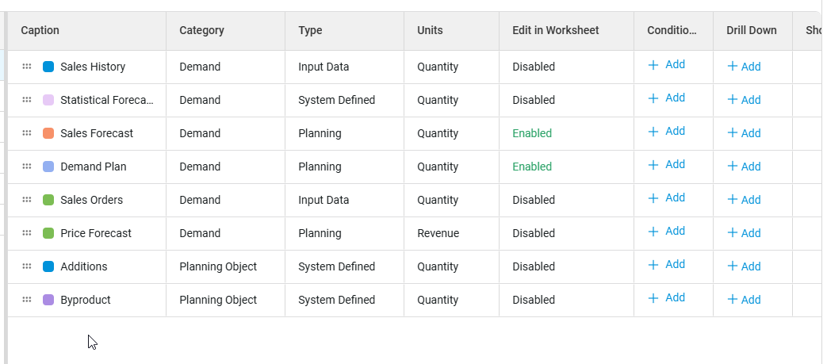Click the drag handle beside Demand Plan

click(x=27, y=167)
